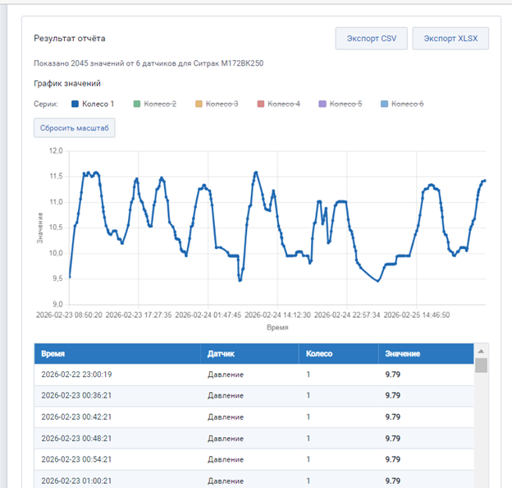Screen dimensions: 512x488
Task: Open wheel 1 link in the 23:00:19 row
Action: (309, 375)
